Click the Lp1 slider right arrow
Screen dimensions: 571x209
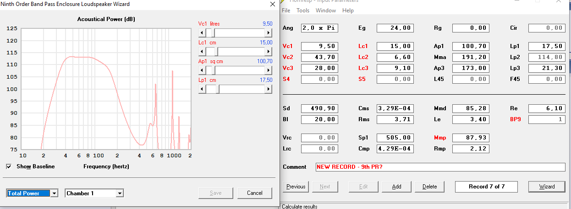click(x=269, y=89)
